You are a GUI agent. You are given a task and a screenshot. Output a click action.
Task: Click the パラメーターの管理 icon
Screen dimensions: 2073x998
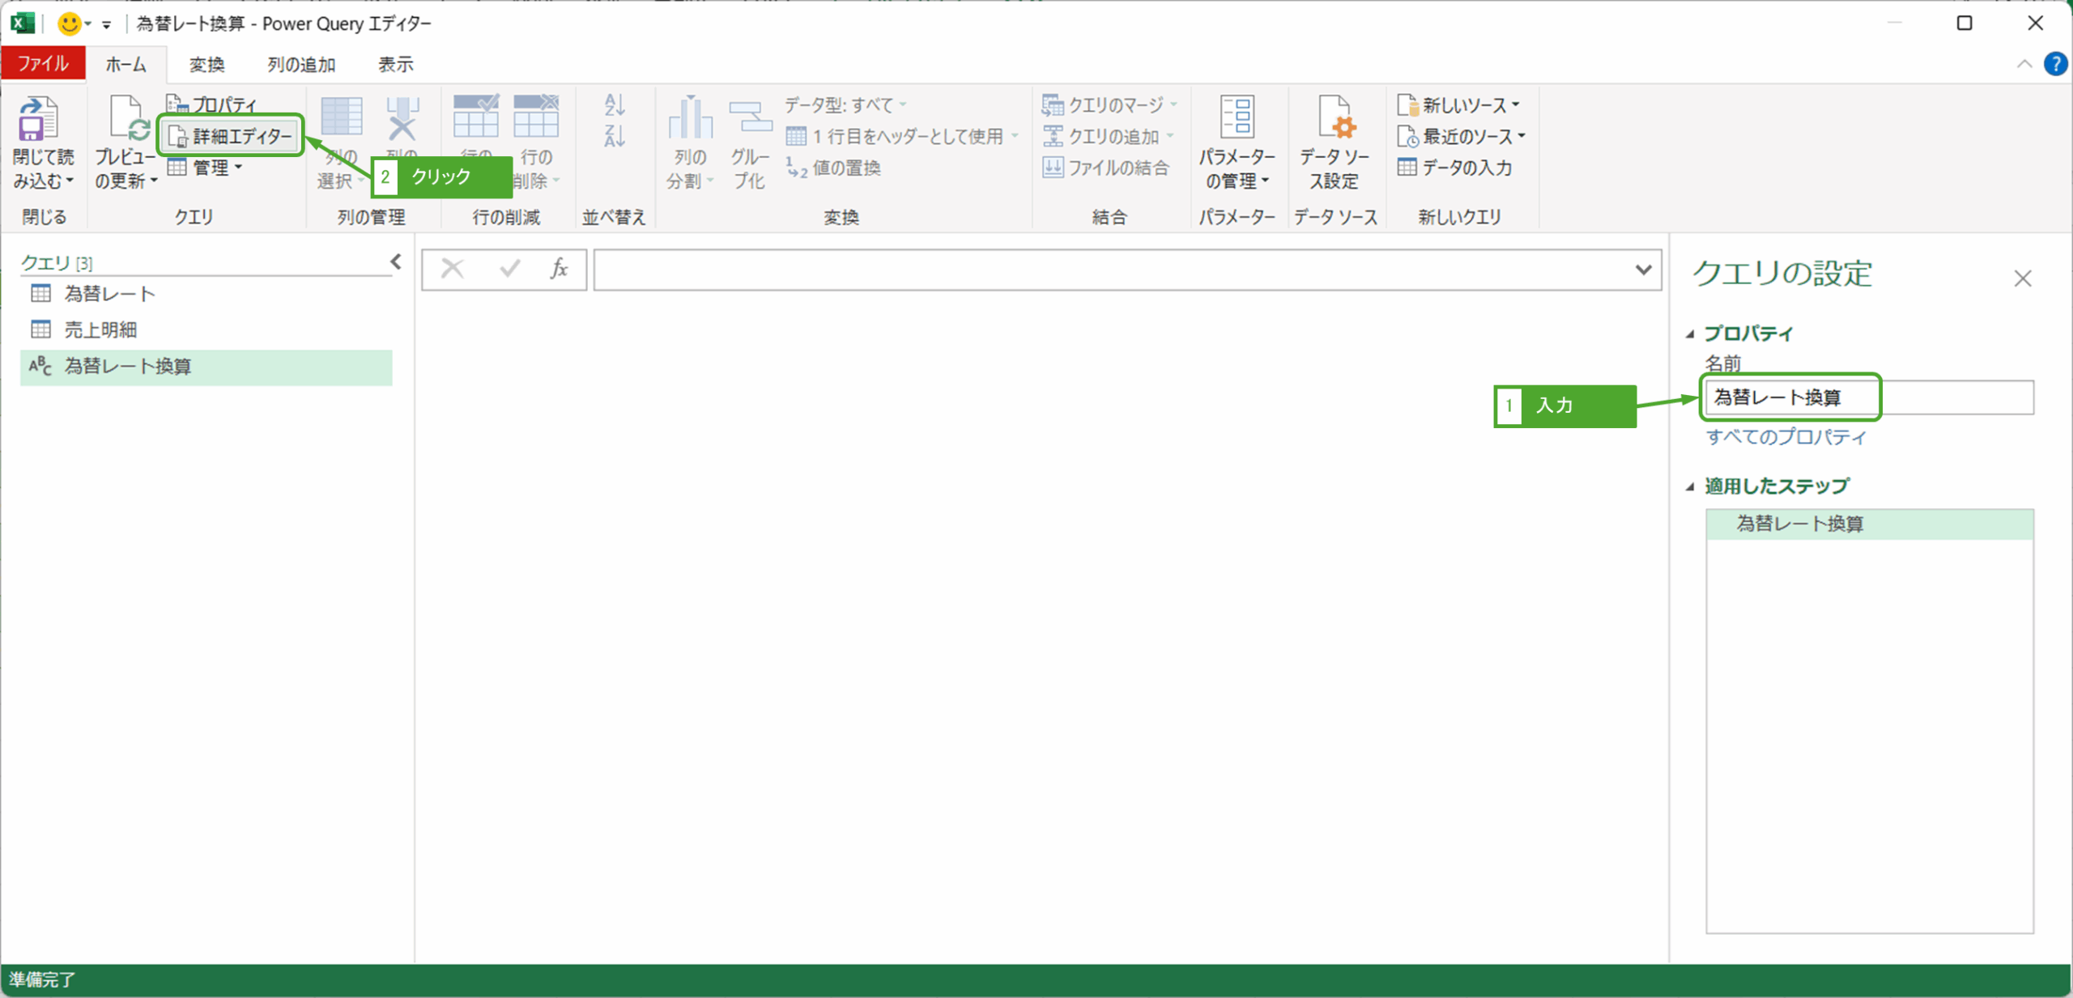1237,118
